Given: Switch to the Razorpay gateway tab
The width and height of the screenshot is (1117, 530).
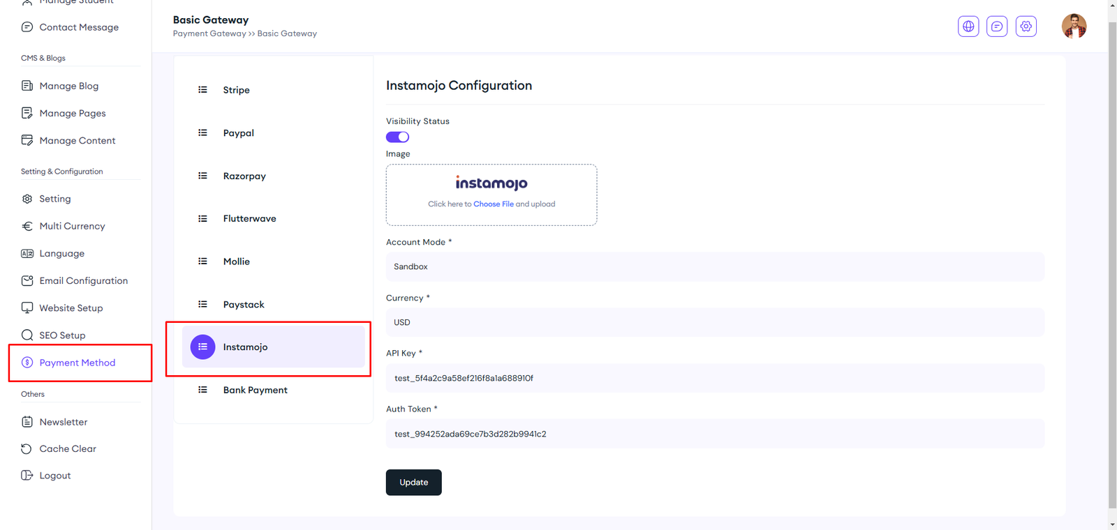Looking at the screenshot, I should (244, 176).
